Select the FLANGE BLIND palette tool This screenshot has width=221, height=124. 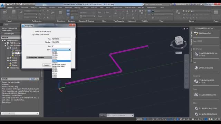pyautogui.click(x=206, y=54)
